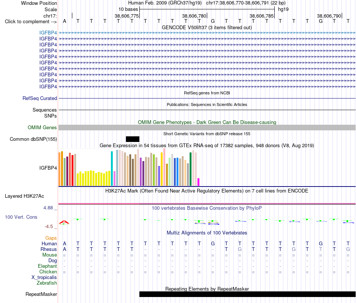The image size is (356, 303).
Task: Click the cyan bar in GTEx chart
Action: (112, 169)
